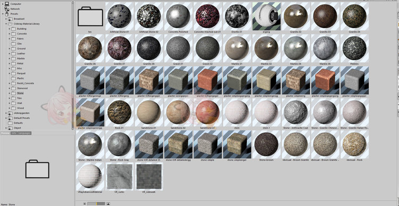Click the folder tree vertical scrollbar
This screenshot has height=206, width=399.
click(x=73, y=65)
